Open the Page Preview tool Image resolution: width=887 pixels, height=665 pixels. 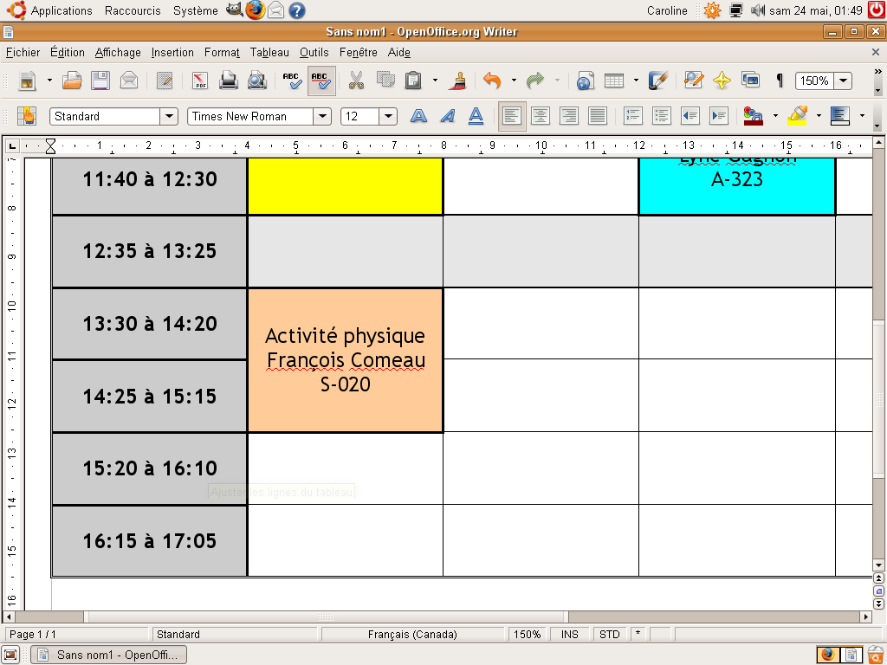257,81
